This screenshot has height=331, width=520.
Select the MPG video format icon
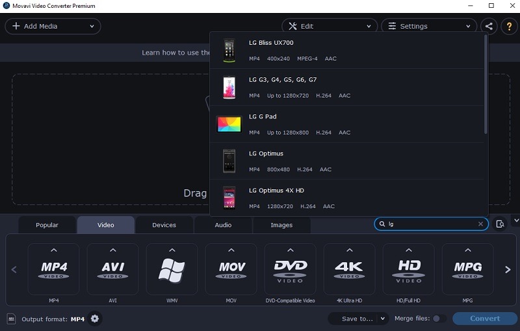467,271
